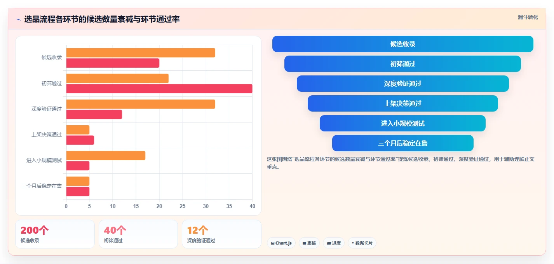Open the 200个 候选收录 data card
This screenshot has height=264, width=554.
[55, 234]
